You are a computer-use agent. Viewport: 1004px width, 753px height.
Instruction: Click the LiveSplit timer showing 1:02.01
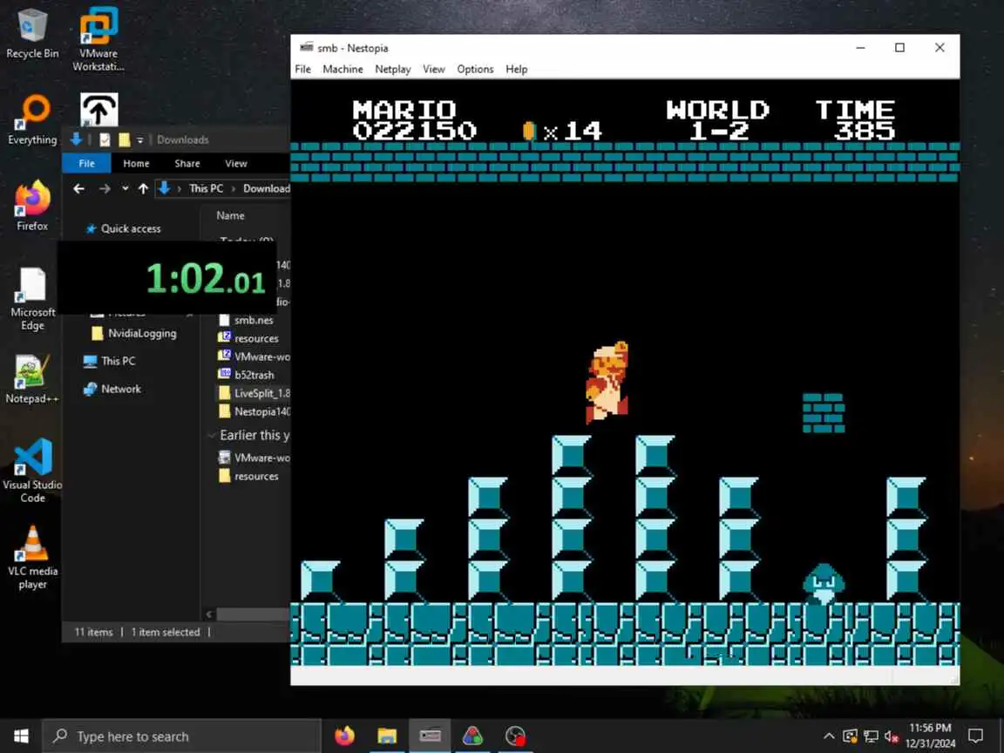167,278
